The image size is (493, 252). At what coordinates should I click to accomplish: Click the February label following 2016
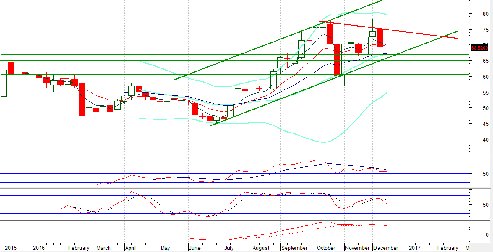[x=79, y=248]
